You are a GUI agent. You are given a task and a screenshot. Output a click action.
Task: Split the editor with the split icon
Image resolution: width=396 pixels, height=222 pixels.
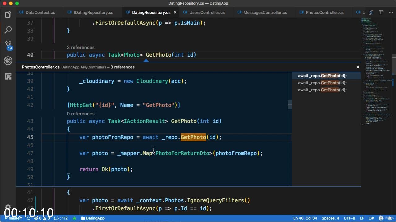[381, 12]
